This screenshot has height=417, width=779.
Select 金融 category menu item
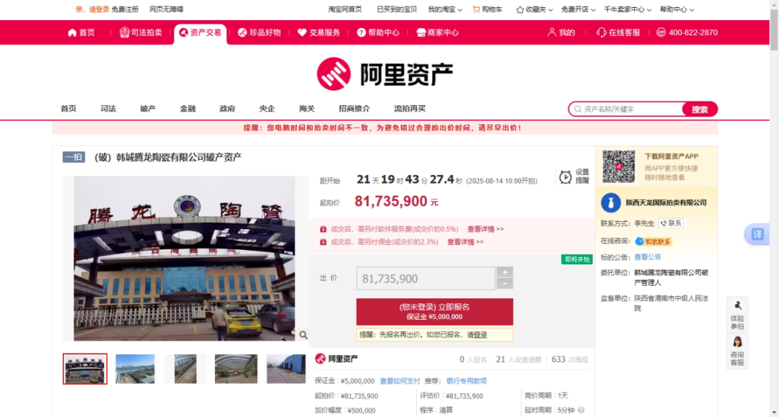tap(188, 109)
